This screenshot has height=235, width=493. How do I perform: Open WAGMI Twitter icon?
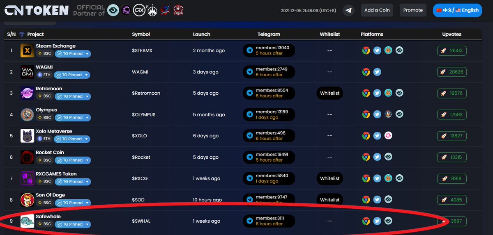point(377,72)
